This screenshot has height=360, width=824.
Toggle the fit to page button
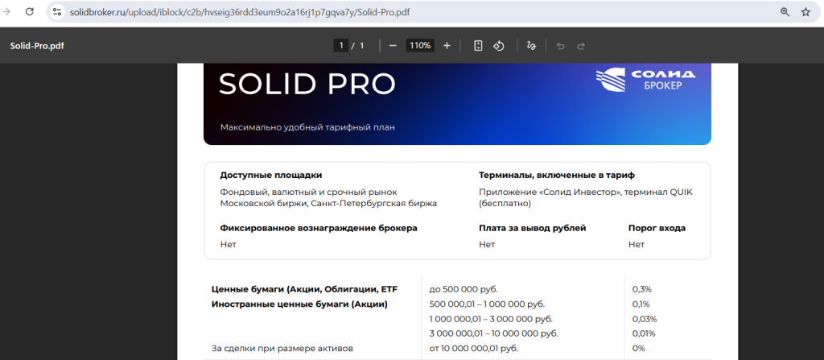[x=478, y=46]
